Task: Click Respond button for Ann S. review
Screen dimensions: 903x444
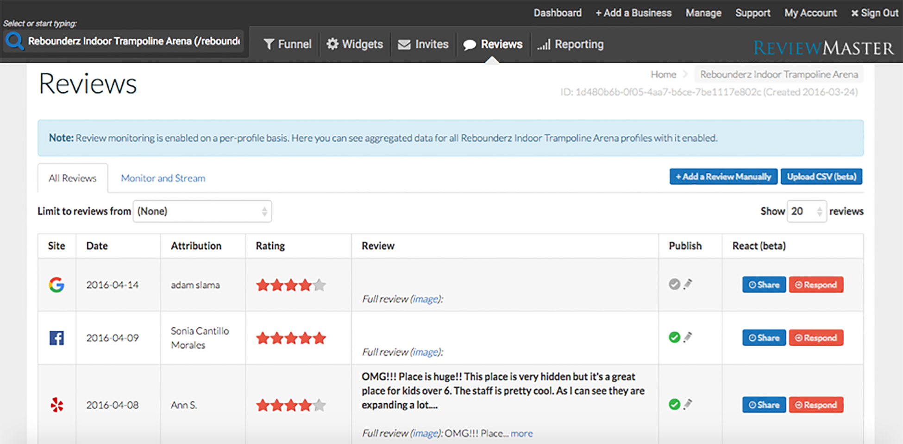Action: [x=816, y=405]
